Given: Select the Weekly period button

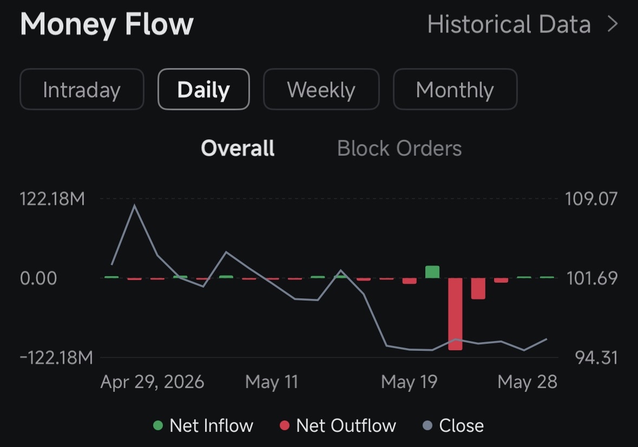Looking at the screenshot, I should (321, 89).
